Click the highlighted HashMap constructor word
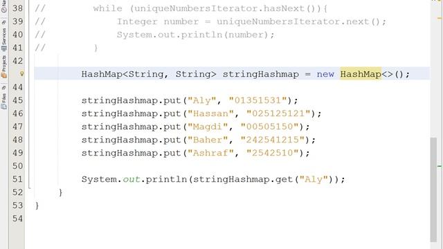 [x=361, y=74]
